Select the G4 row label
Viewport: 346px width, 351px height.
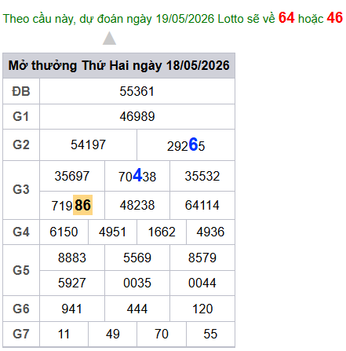[x=21, y=232]
